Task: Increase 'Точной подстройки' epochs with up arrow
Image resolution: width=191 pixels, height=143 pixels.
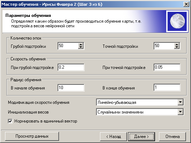Action: (177, 45)
